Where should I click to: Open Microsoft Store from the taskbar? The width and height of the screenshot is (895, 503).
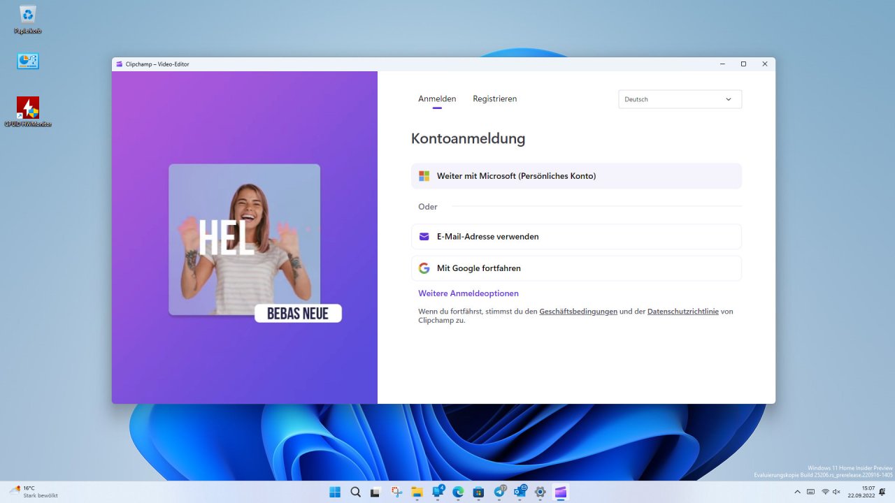point(478,492)
